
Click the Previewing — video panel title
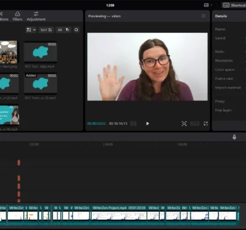(x=105, y=16)
